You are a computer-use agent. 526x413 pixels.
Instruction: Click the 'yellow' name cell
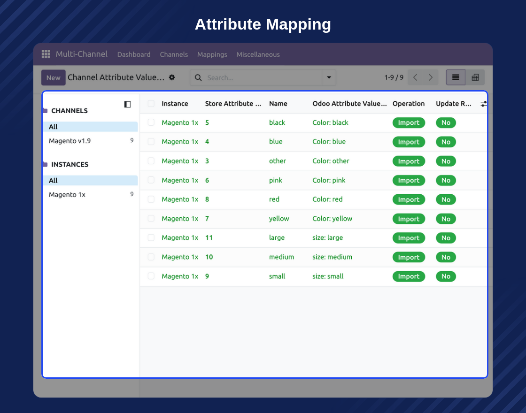point(279,219)
